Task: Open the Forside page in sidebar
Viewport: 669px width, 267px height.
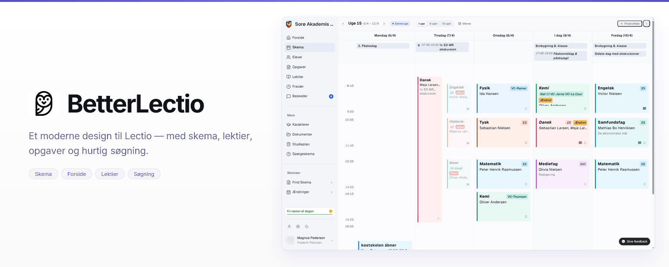Action: pos(310,38)
